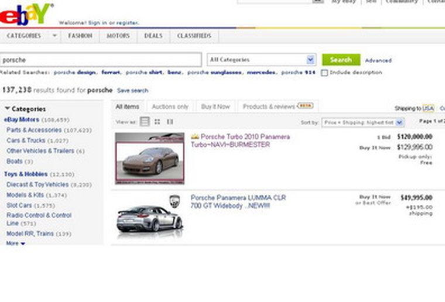Select the Products & reviews tab
Image resolution: width=445 pixels, height=302 pixels.
point(278,107)
